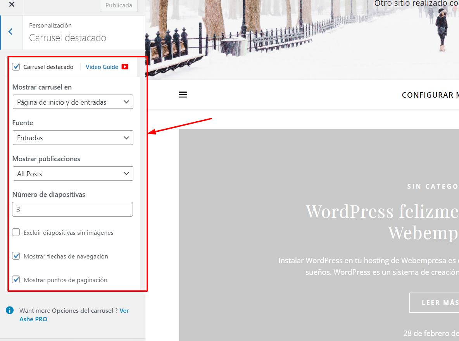
Task: Toggle the Carrusel destacado checkbox
Action: (16, 67)
